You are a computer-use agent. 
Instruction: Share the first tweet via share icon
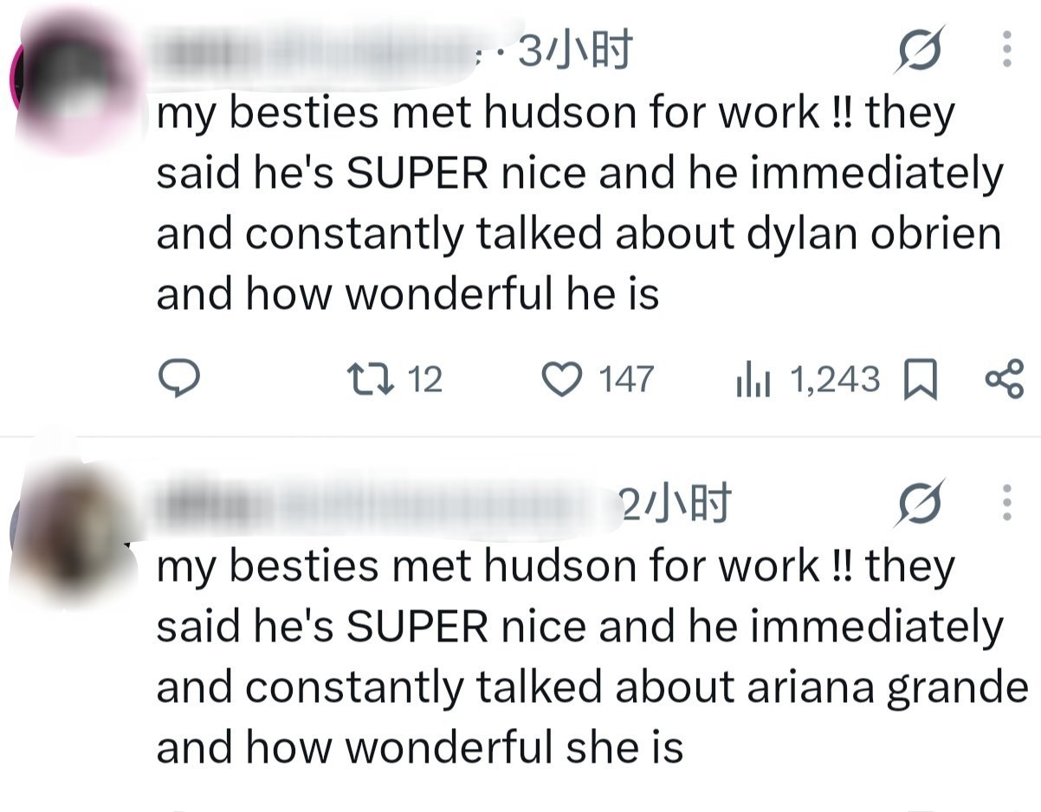tap(1005, 381)
